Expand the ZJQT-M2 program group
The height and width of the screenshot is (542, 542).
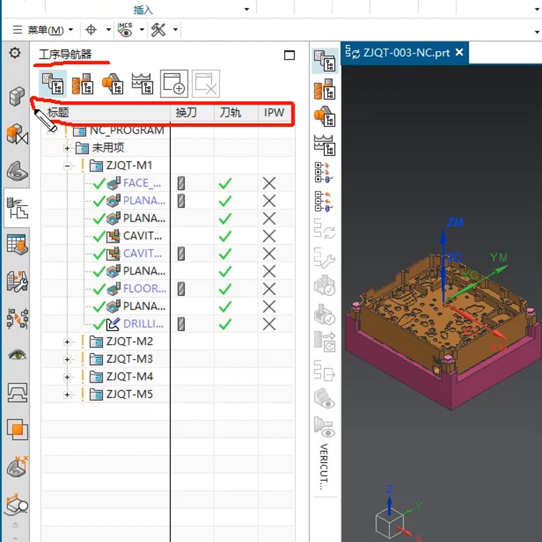(67, 342)
